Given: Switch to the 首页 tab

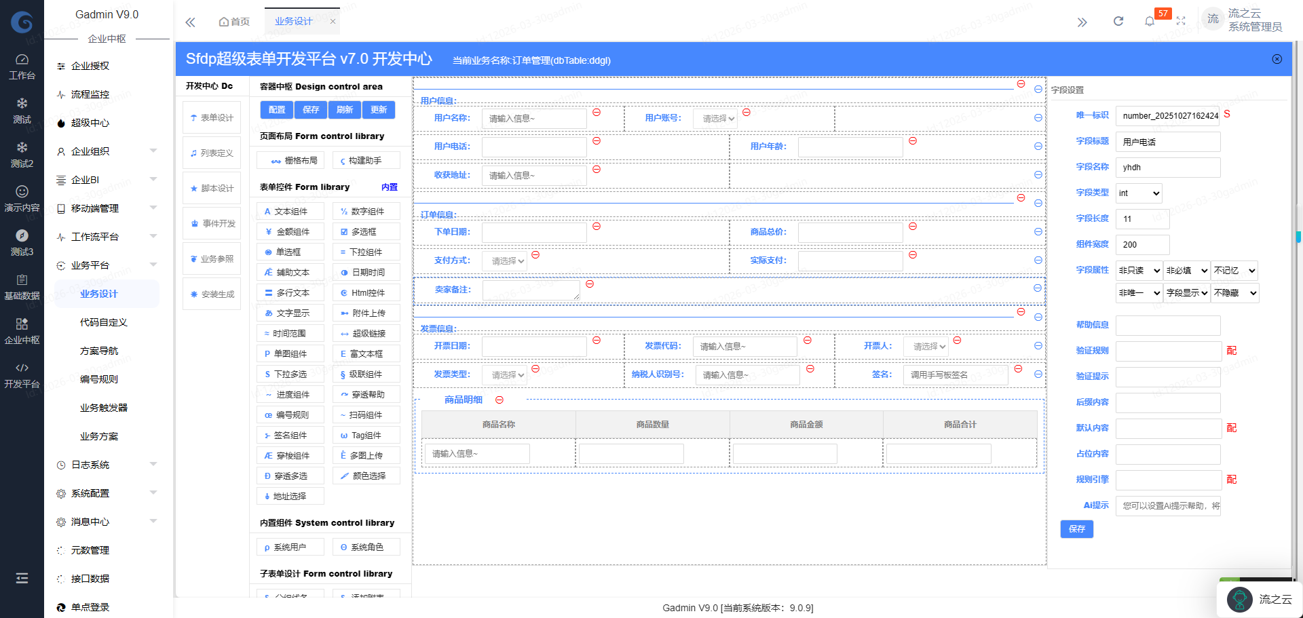Looking at the screenshot, I should coord(234,22).
